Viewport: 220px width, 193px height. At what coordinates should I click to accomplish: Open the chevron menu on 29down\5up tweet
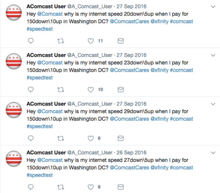[x=213, y=104]
